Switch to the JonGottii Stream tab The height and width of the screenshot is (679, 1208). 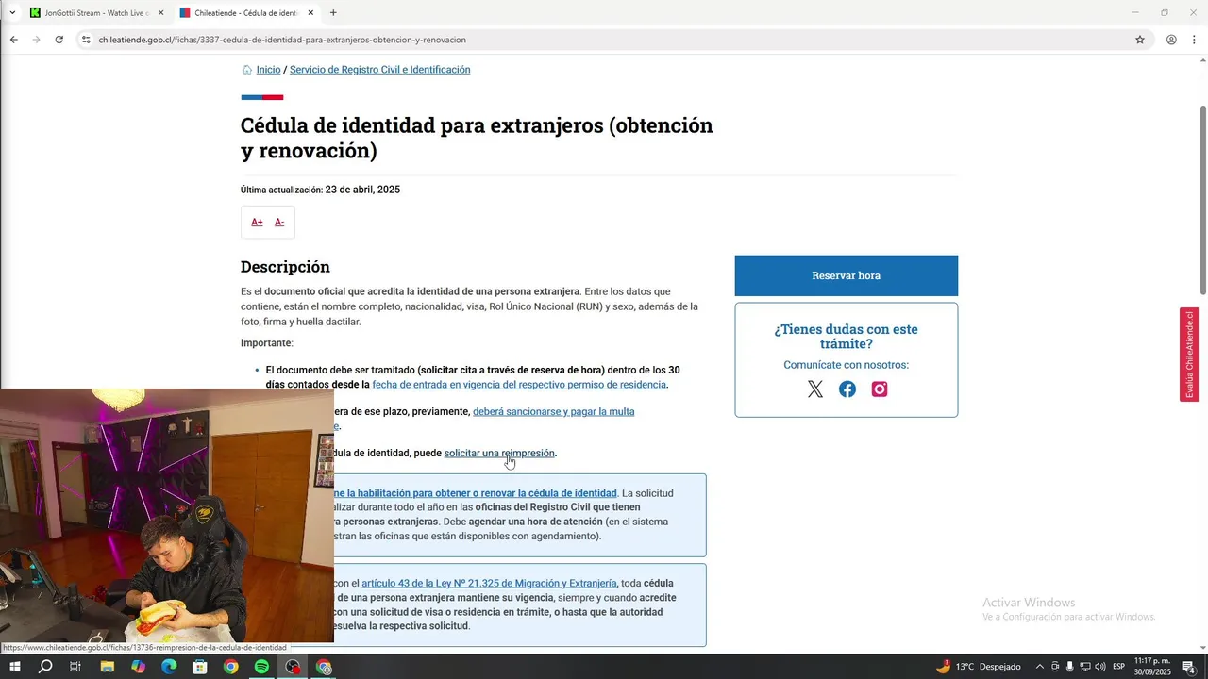click(96, 12)
